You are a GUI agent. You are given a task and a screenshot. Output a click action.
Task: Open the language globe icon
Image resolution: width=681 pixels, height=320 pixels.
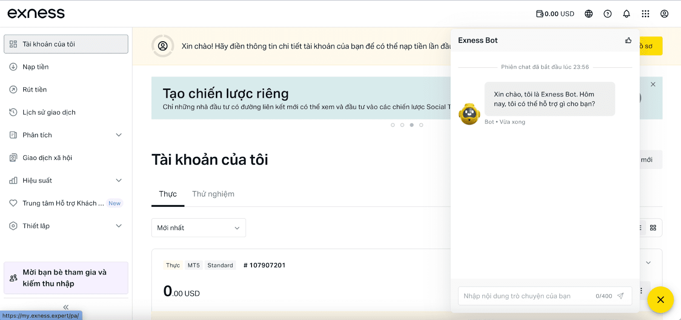(589, 14)
